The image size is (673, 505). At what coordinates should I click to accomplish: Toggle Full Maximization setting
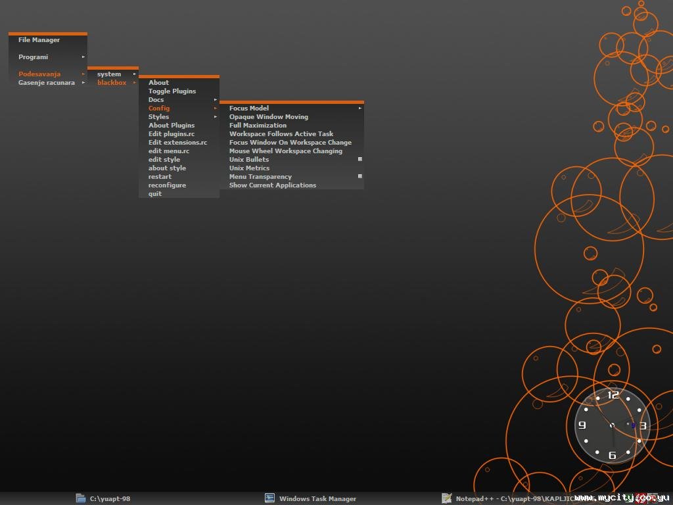pyautogui.click(x=258, y=126)
